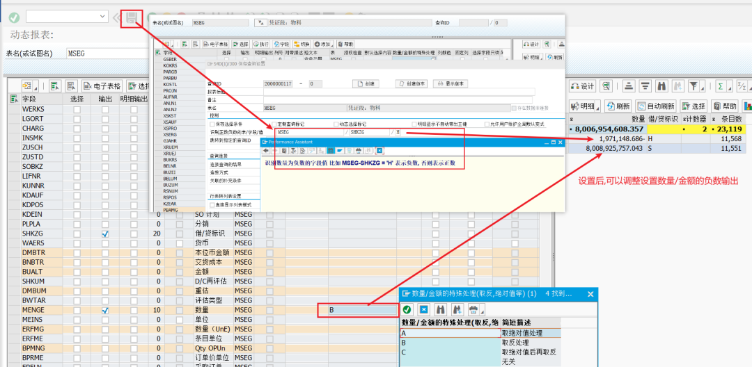Click the binoculars find icon in result toolbar
752x367 pixels.
pos(662,86)
